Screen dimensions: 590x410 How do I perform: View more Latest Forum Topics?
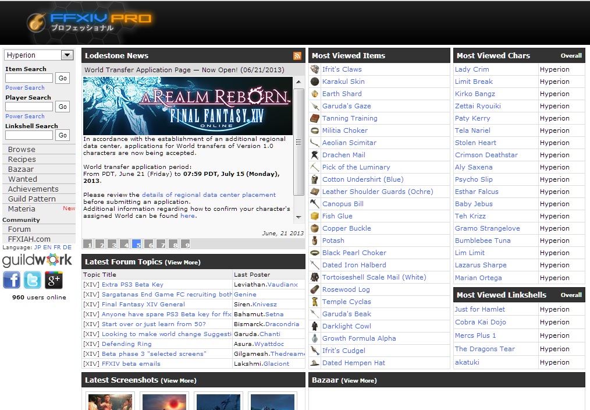183,263
